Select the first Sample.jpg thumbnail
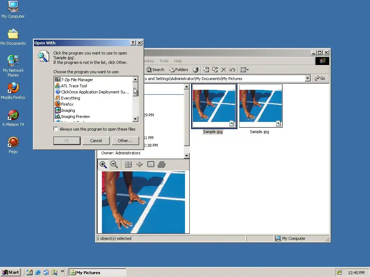Viewport: 370px width, 277px height. 214,106
